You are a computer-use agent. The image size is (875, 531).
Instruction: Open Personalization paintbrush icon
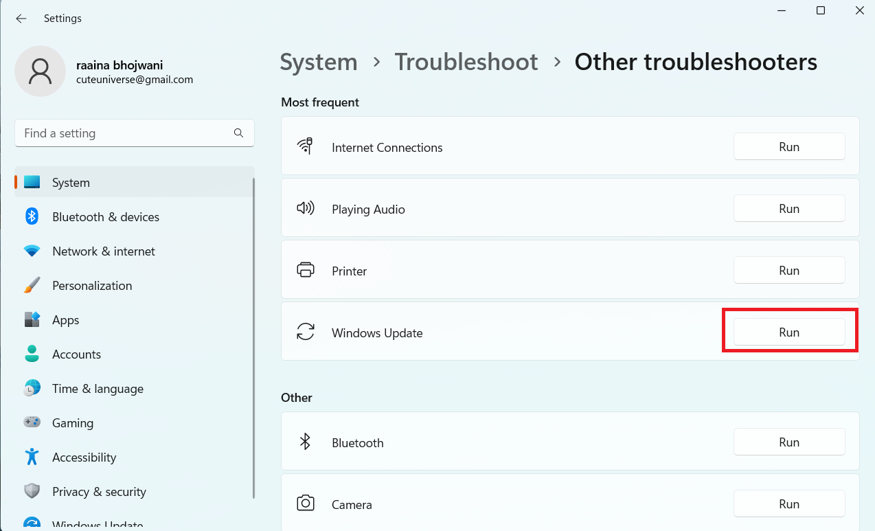tap(32, 286)
